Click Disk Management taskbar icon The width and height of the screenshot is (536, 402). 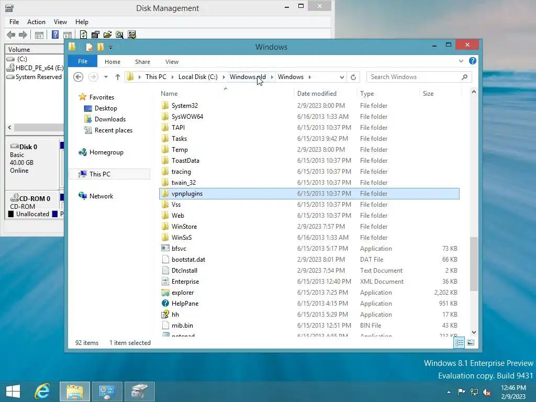(139, 392)
